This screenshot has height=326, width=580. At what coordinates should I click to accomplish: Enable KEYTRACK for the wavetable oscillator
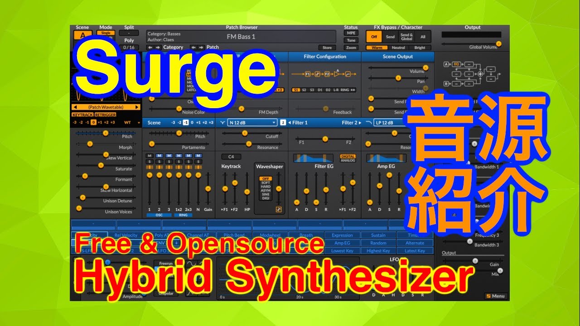(x=82, y=115)
